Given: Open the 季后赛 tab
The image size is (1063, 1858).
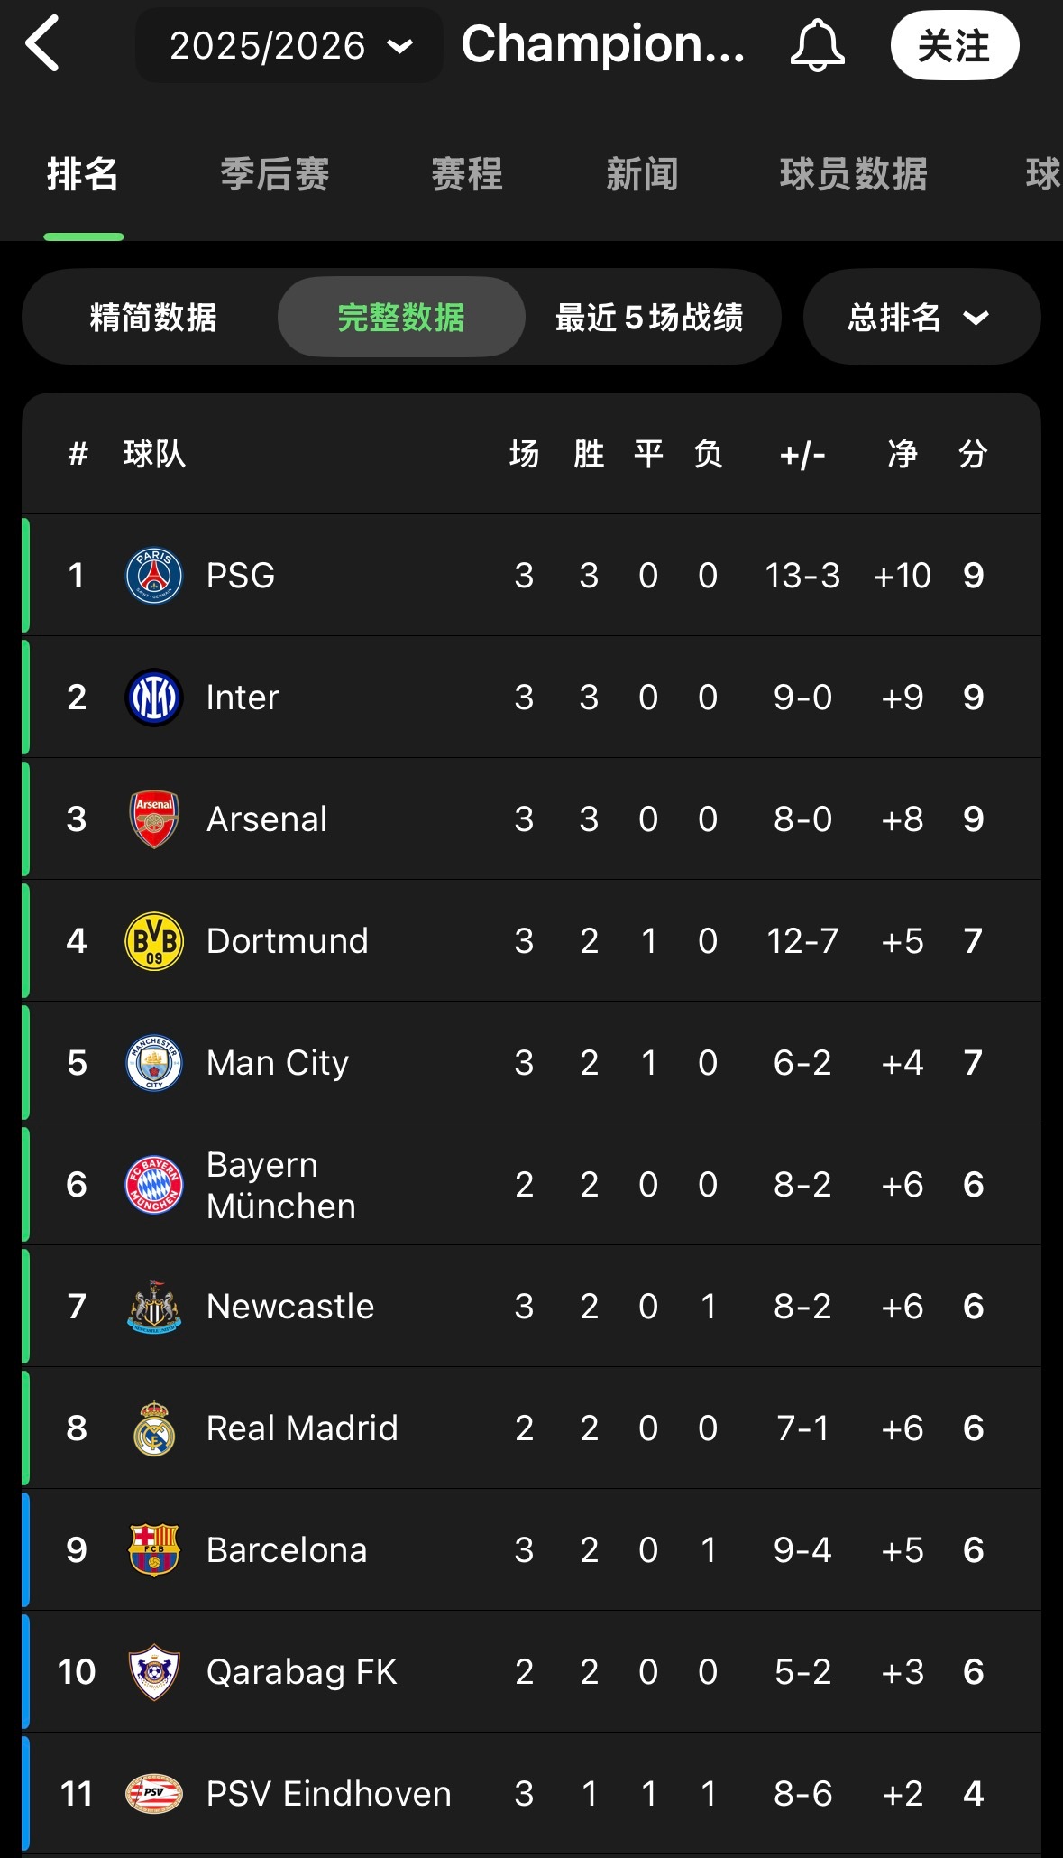Looking at the screenshot, I should click(275, 174).
